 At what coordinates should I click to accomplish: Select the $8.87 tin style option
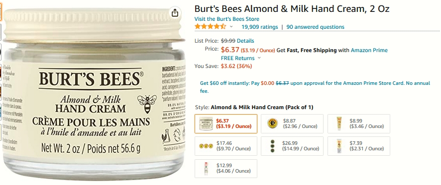(x=292, y=123)
